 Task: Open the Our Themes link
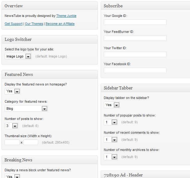pyautogui.click(x=34, y=24)
